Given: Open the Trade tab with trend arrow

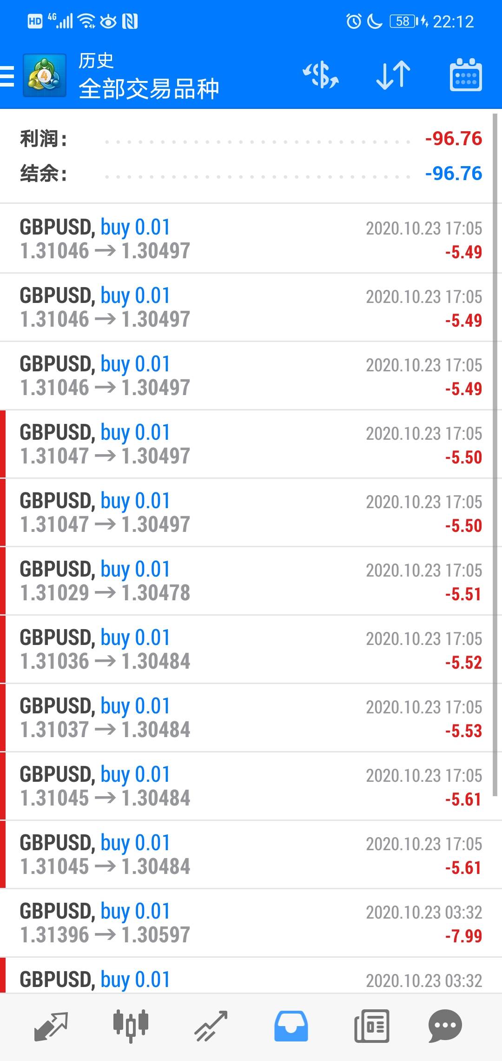Looking at the screenshot, I should pyautogui.click(x=211, y=1026).
